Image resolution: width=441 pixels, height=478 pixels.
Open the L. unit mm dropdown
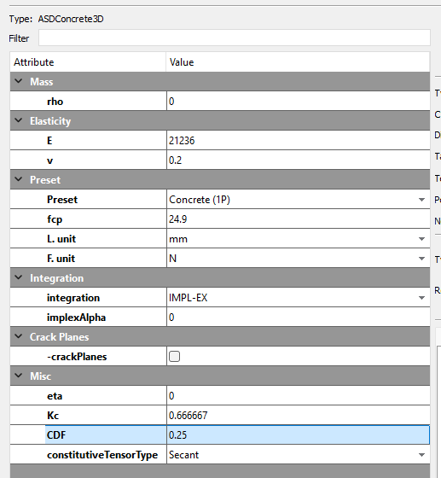[x=299, y=239]
